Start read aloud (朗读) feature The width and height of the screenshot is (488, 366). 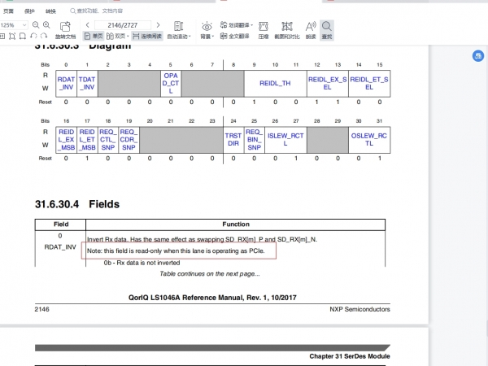[x=311, y=31]
